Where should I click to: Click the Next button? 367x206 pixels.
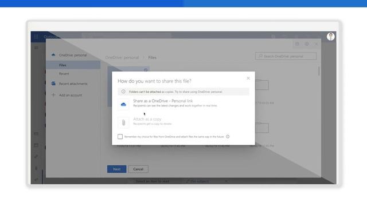click(x=116, y=169)
